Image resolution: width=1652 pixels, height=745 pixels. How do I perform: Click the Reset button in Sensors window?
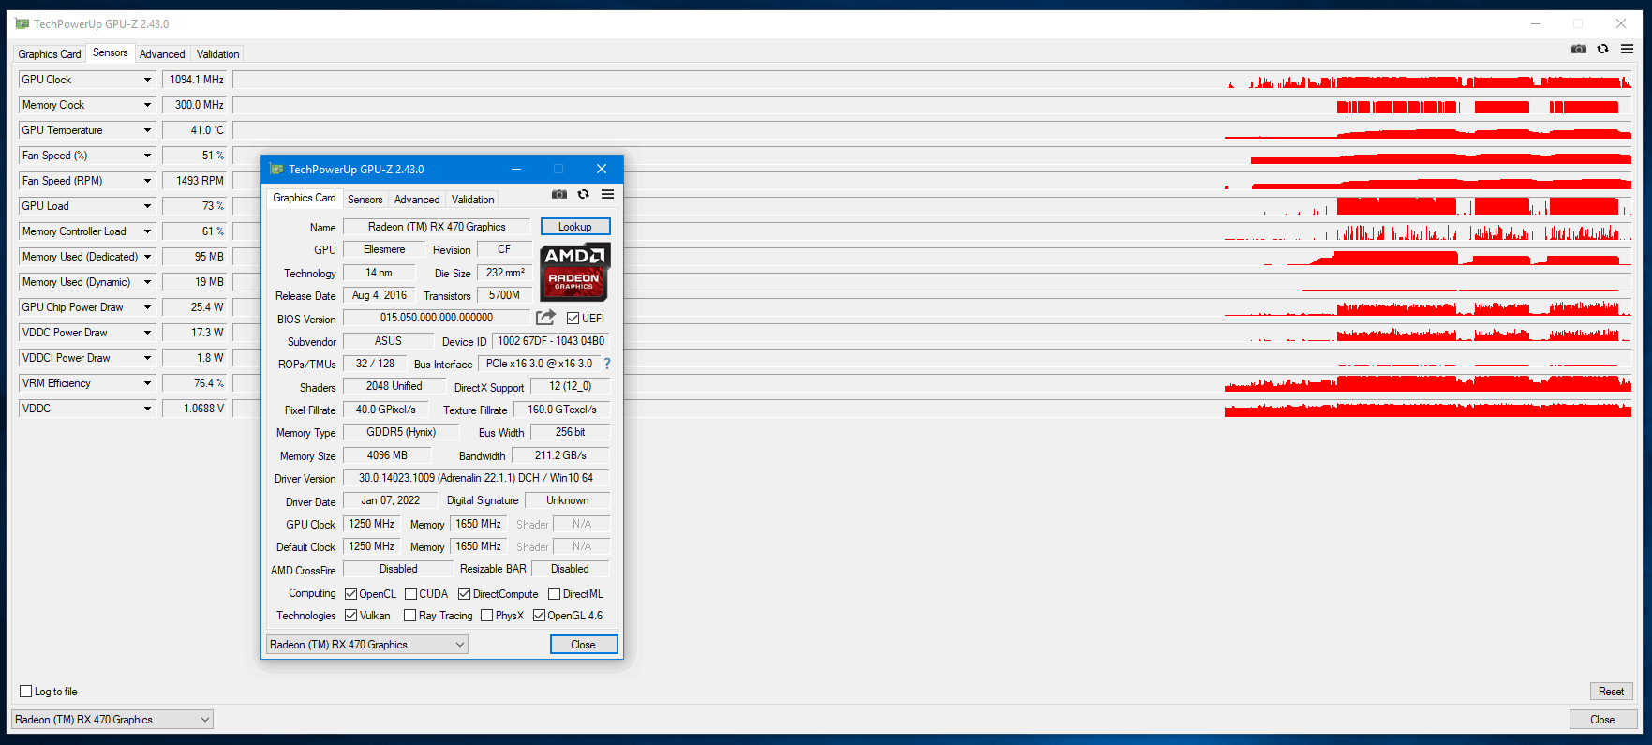click(x=1612, y=692)
